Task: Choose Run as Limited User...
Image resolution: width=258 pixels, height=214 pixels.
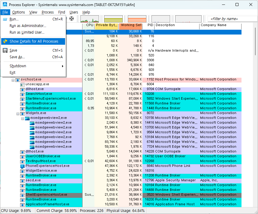Action: pos(33,32)
